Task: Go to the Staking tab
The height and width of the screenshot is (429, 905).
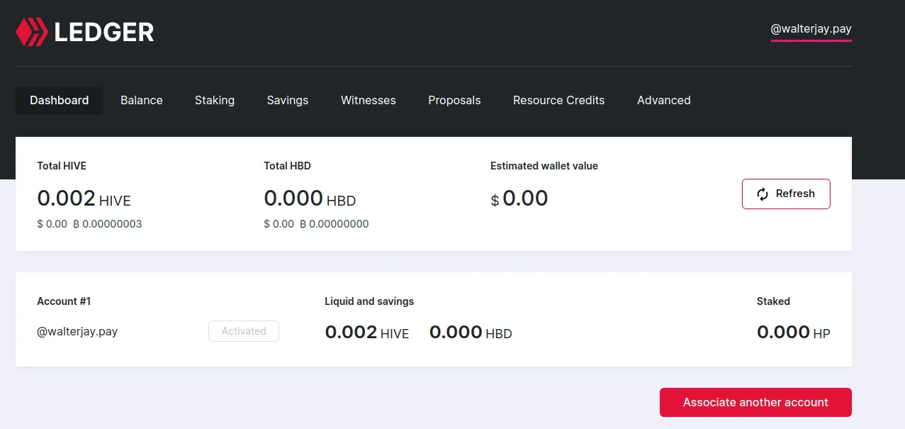Action: click(215, 101)
